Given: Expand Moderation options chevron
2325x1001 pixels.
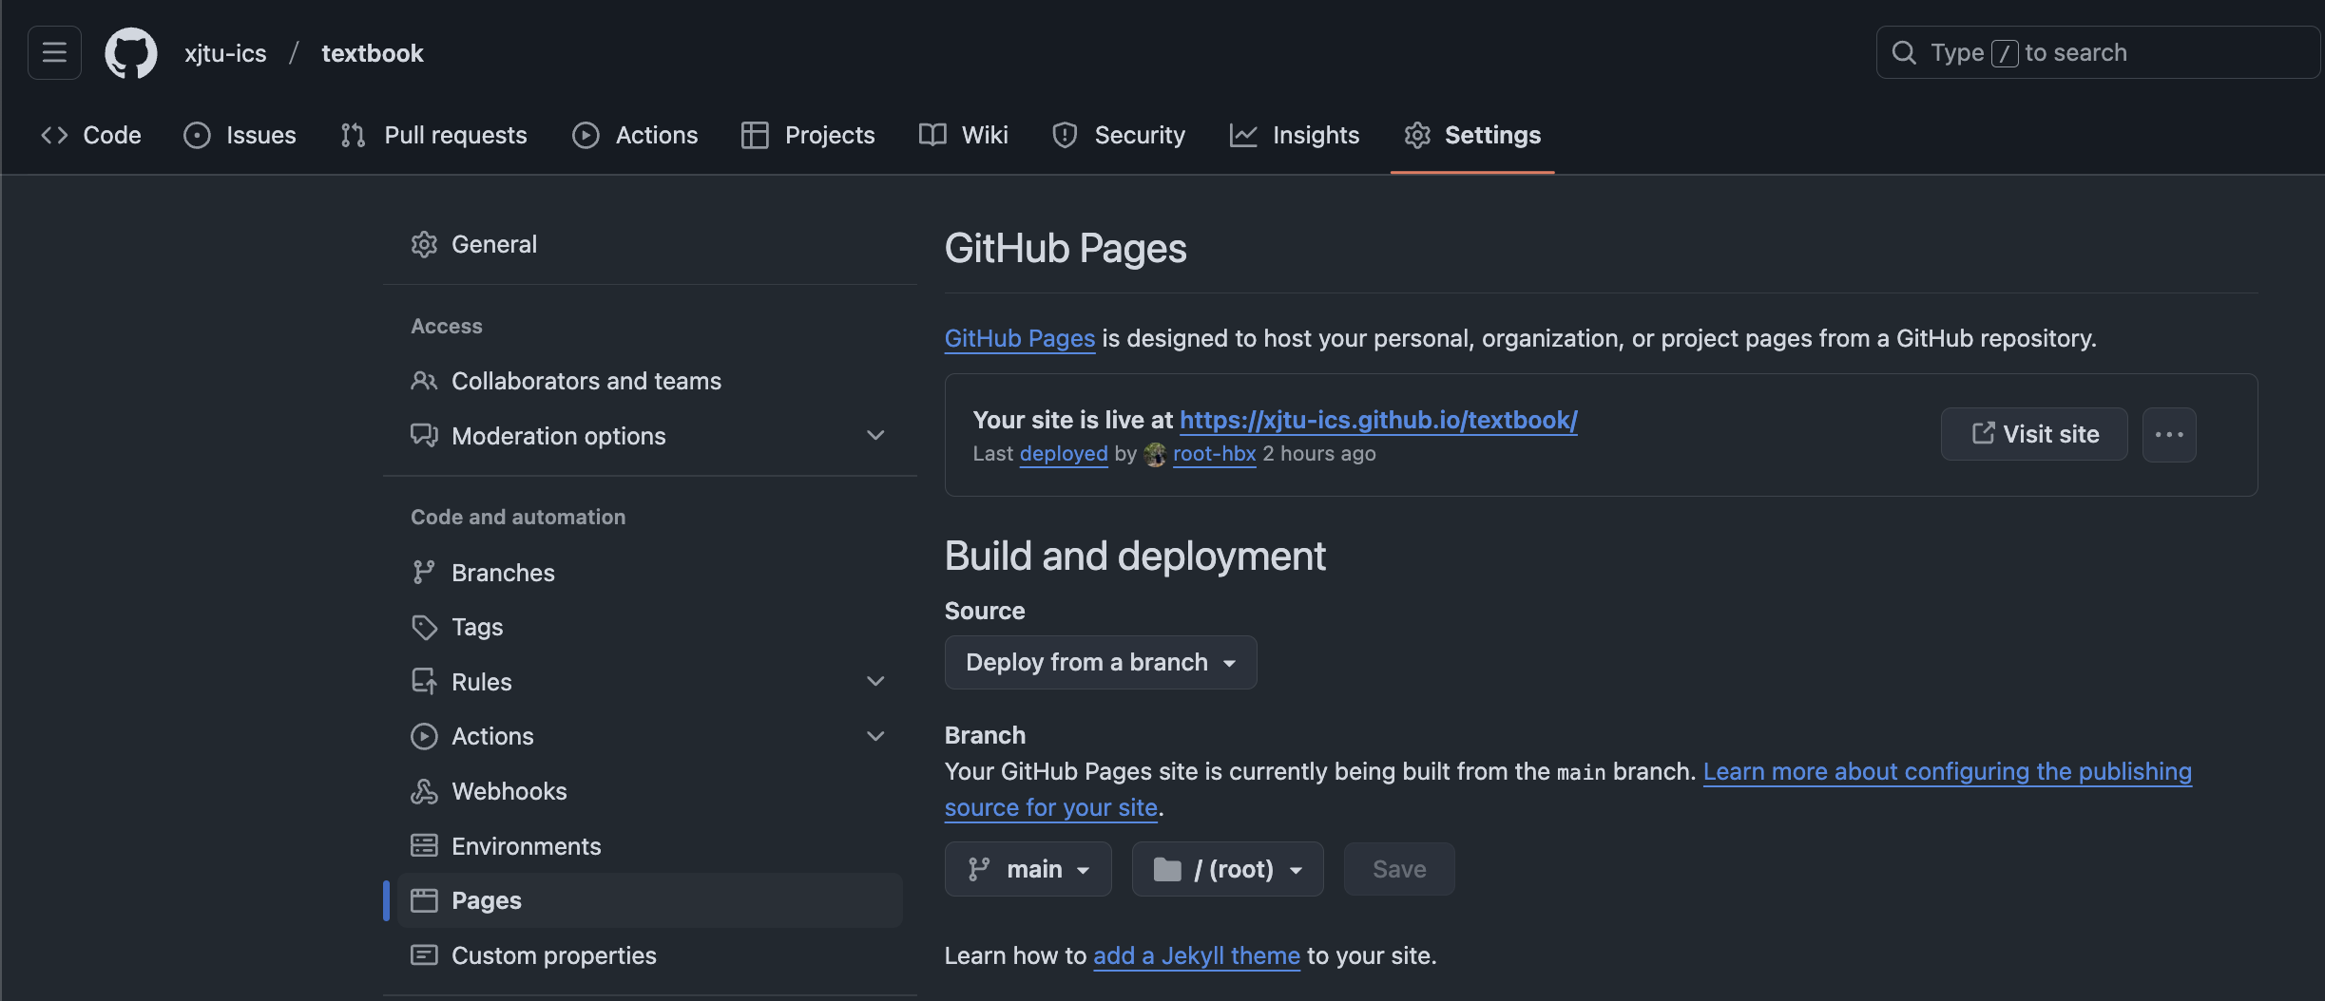Looking at the screenshot, I should [x=875, y=436].
